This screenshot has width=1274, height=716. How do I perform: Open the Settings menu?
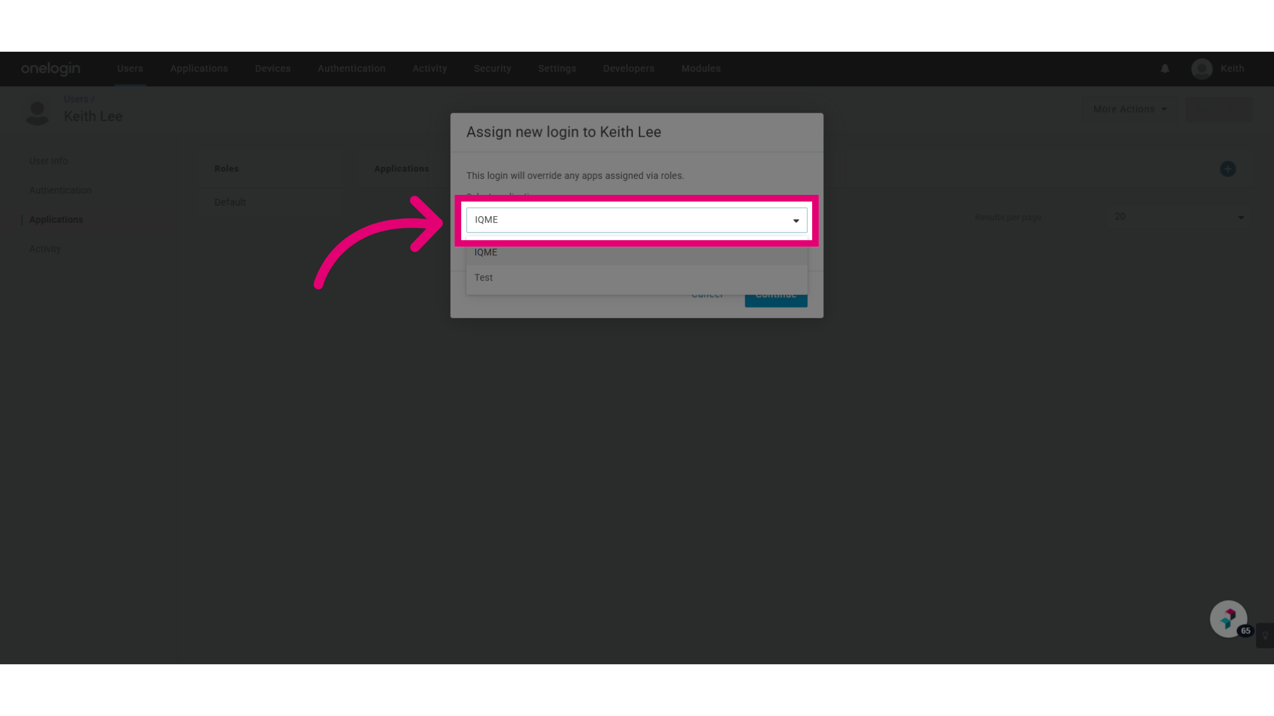click(557, 68)
